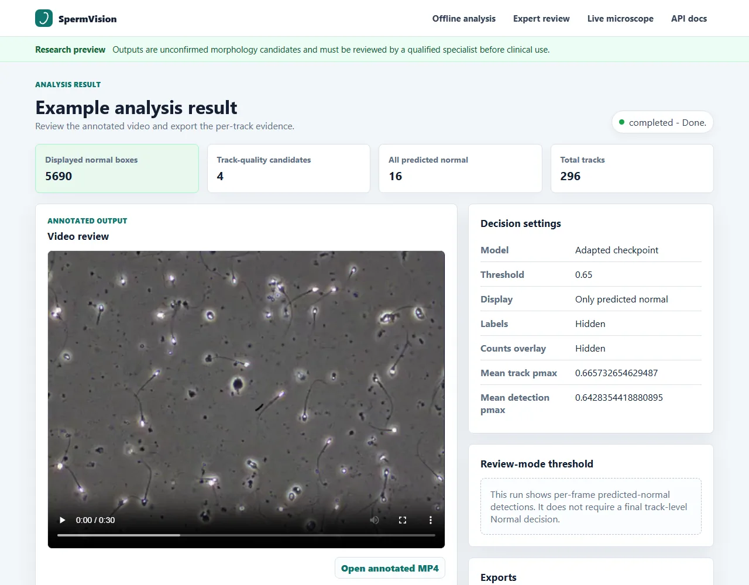
Task: Click the All predicted normal card
Action: click(461, 168)
